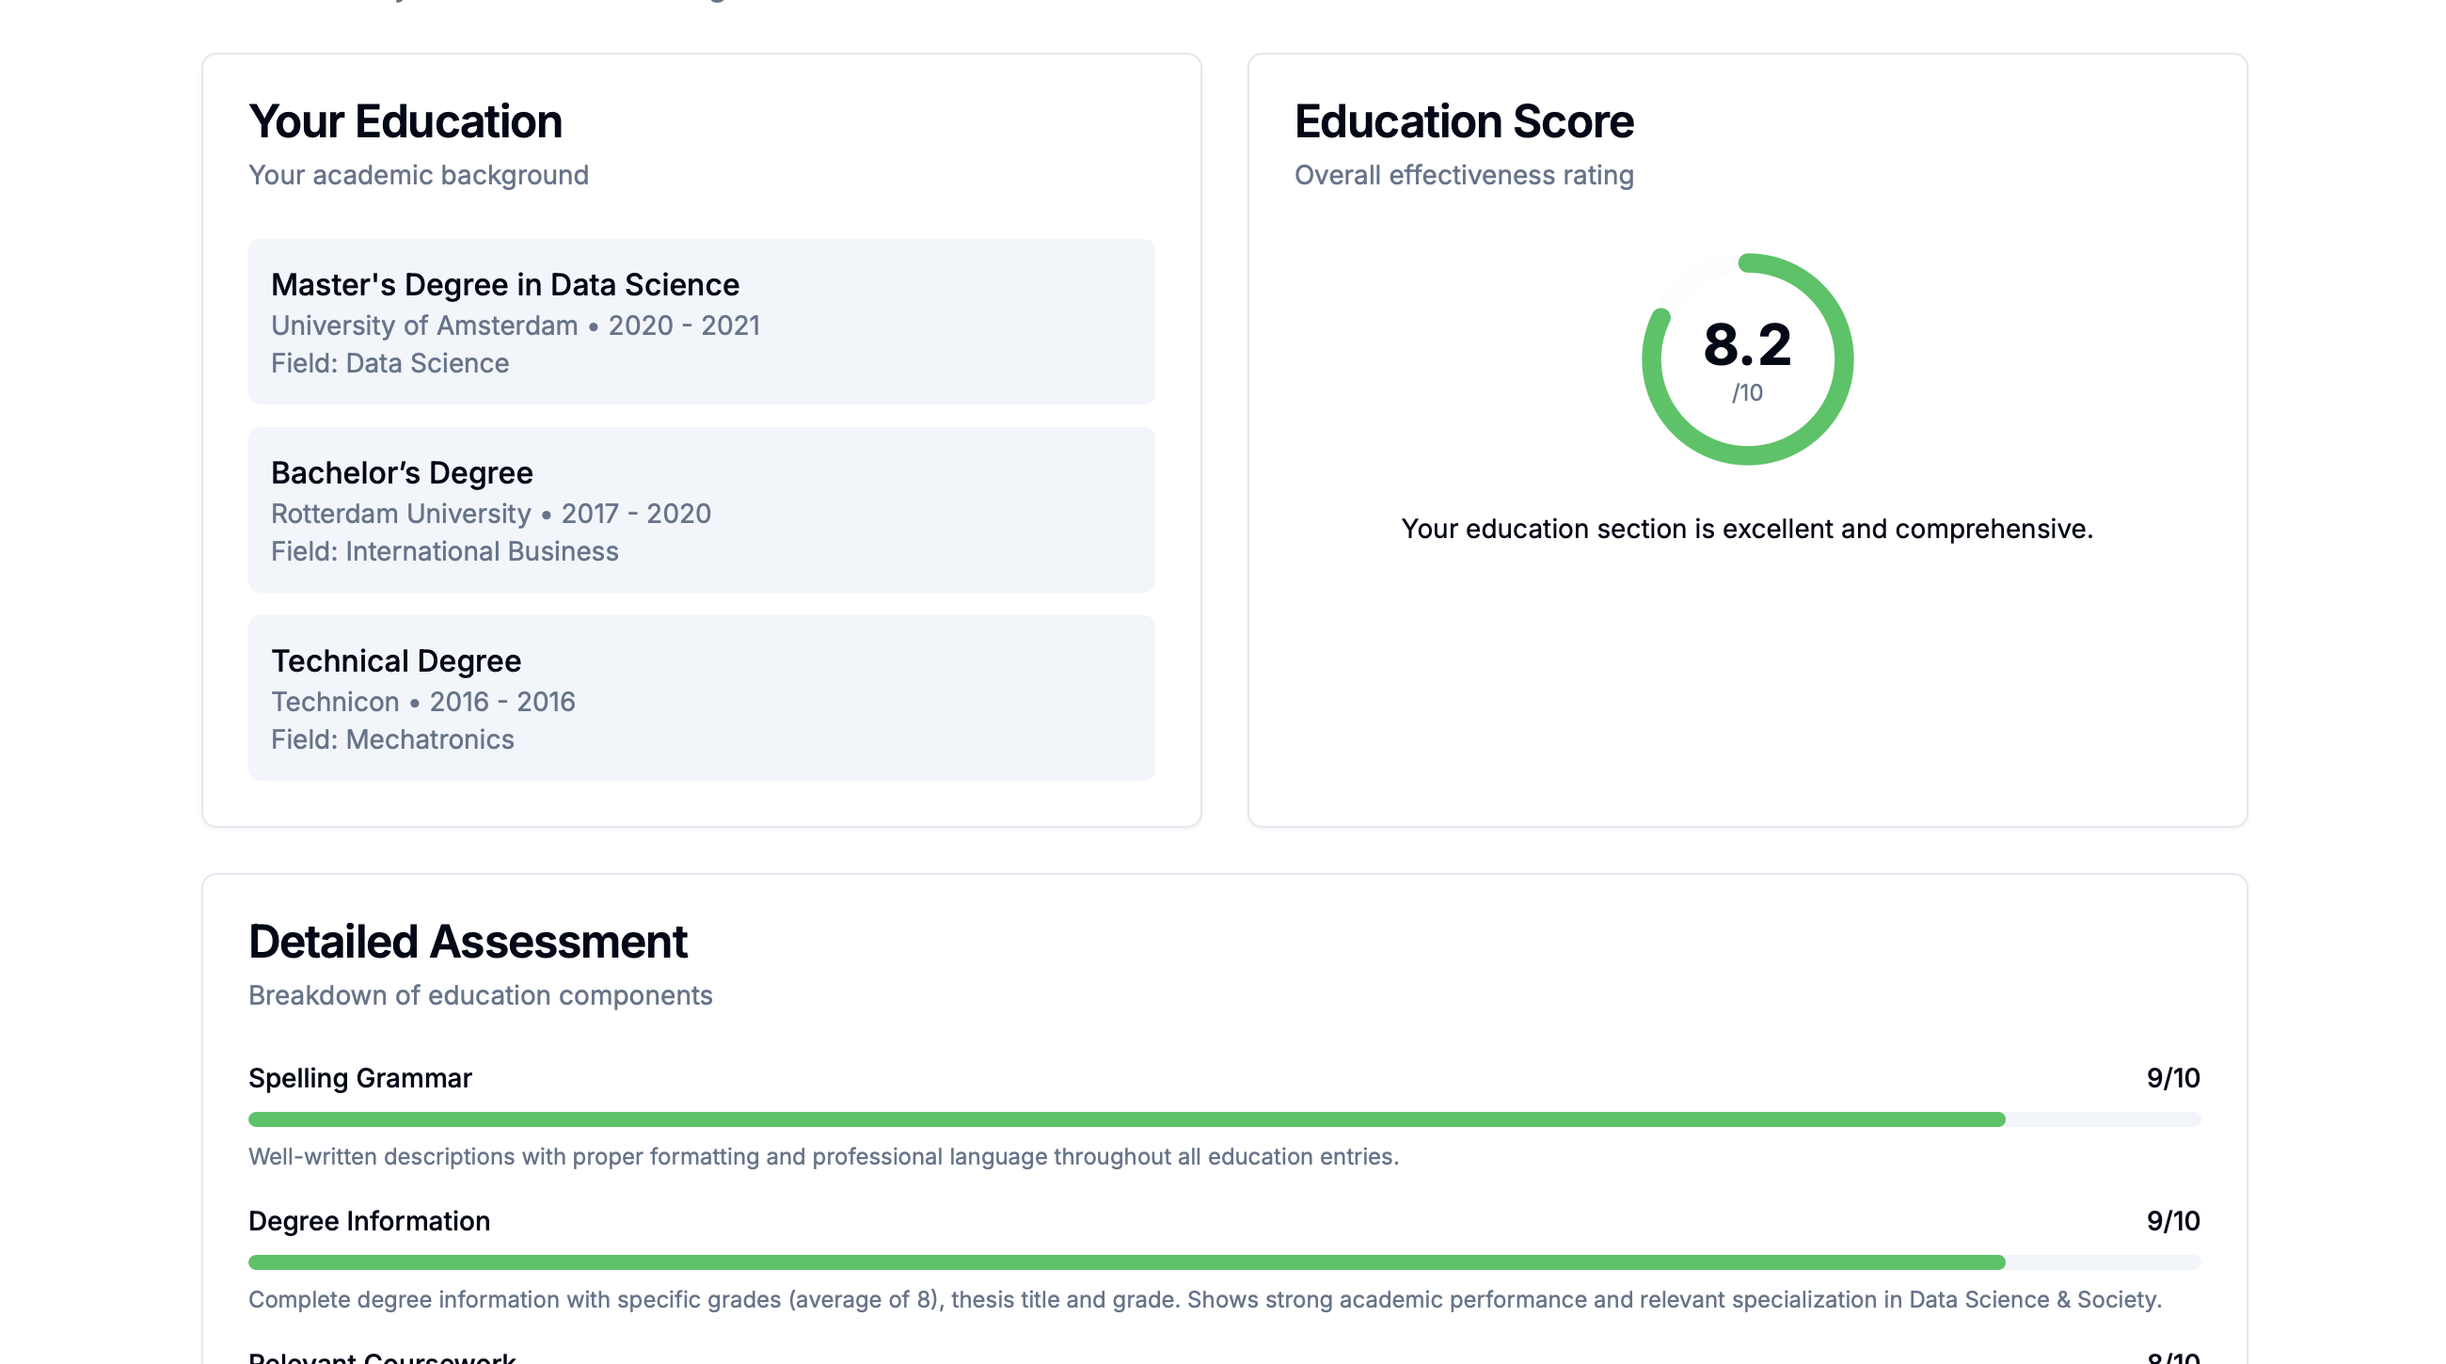The width and height of the screenshot is (2446, 1364).
Task: Select the Bachelor's Degree entry
Action: point(701,510)
